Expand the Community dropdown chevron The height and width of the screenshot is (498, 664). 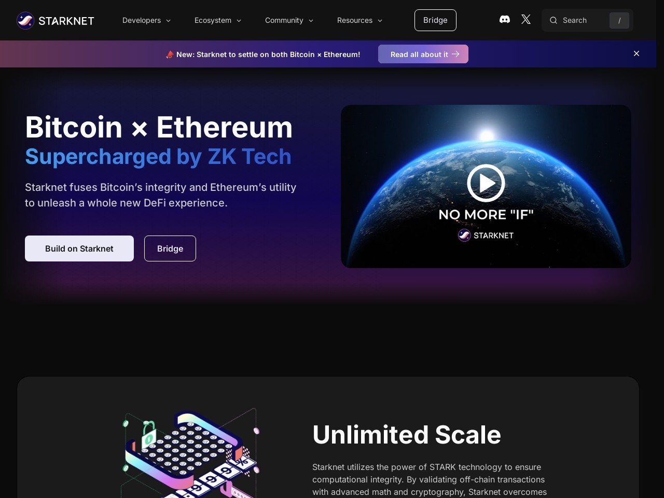(x=311, y=21)
